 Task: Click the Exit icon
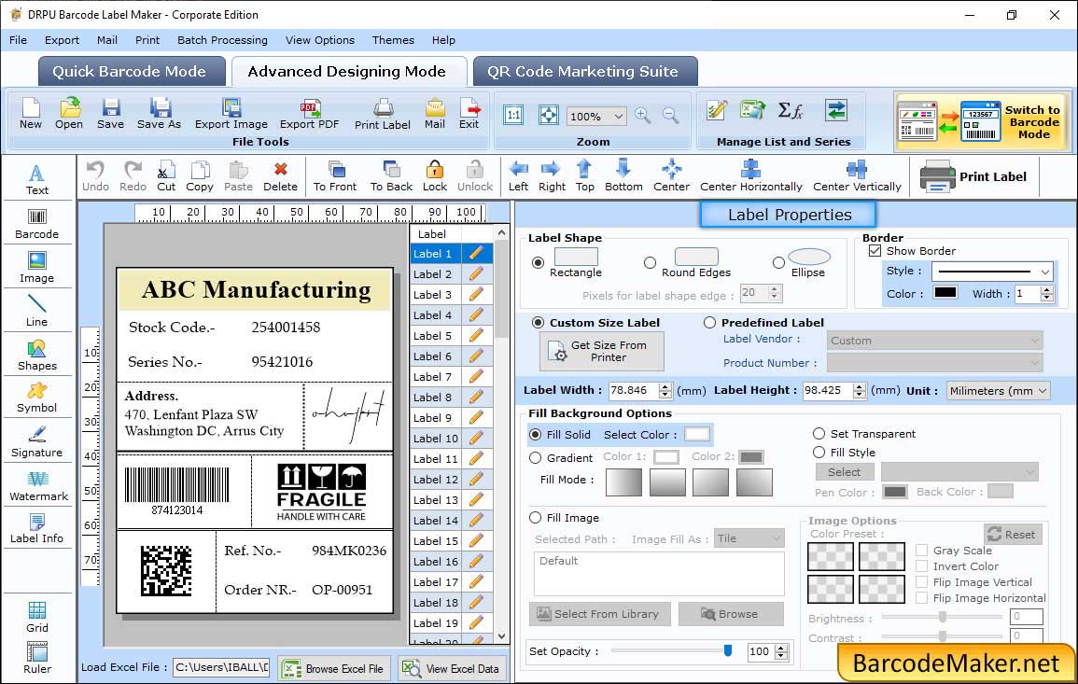(469, 114)
